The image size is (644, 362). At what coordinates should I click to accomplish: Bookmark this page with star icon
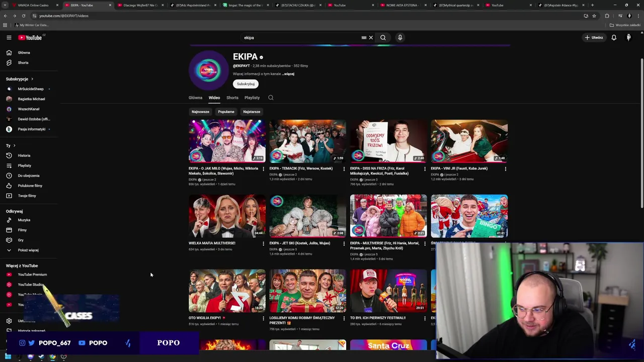[x=594, y=16]
